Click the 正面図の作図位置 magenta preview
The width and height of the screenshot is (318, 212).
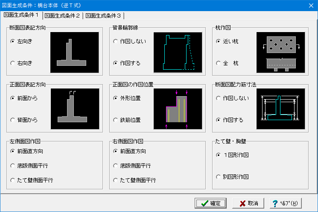pyautogui.click(x=178, y=109)
